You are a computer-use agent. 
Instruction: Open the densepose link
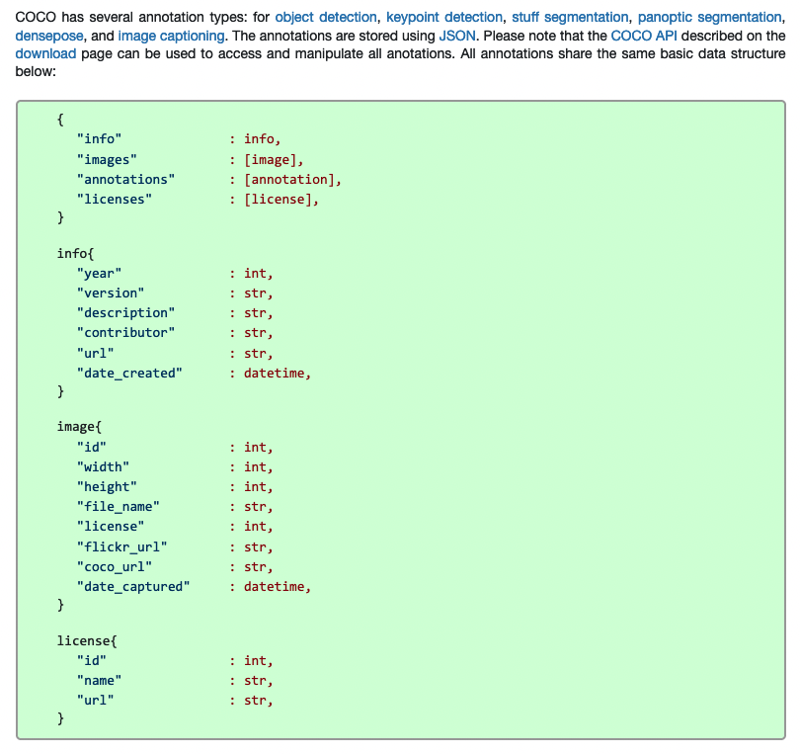49,37
